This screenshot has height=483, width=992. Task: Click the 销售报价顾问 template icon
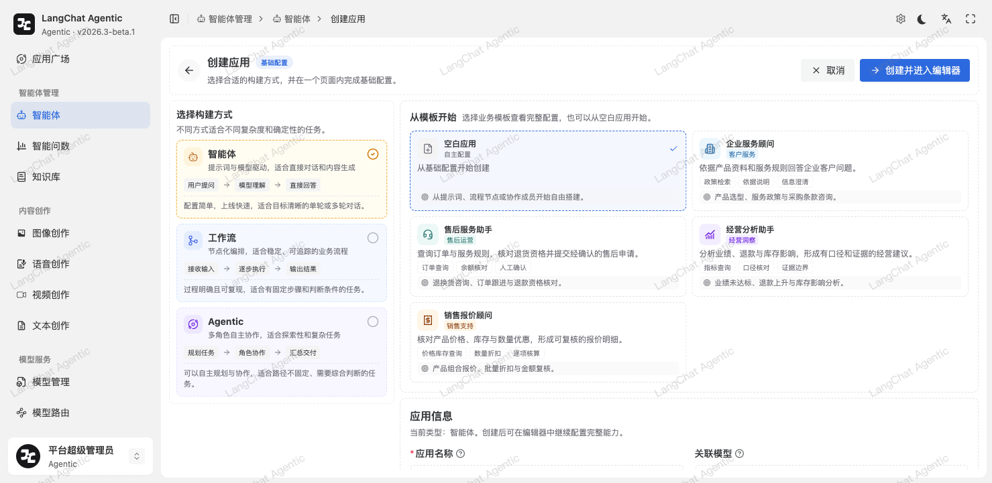tap(428, 320)
